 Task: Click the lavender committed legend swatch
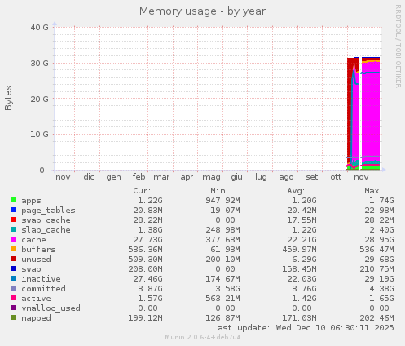tap(14, 288)
